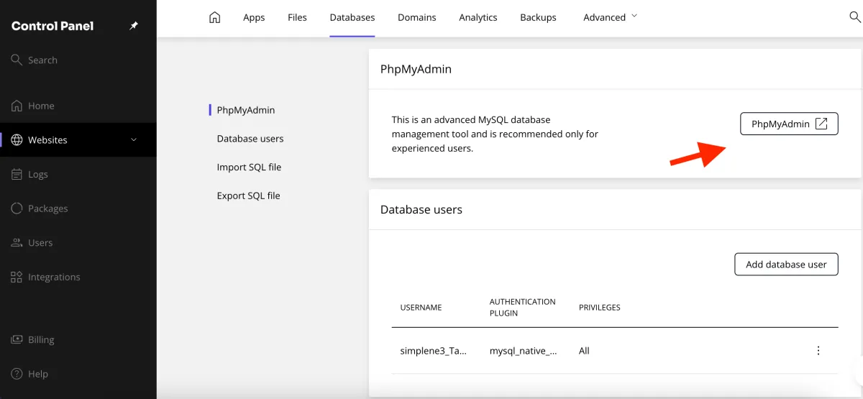
Task: Go to the Backups tab
Action: [x=538, y=18]
